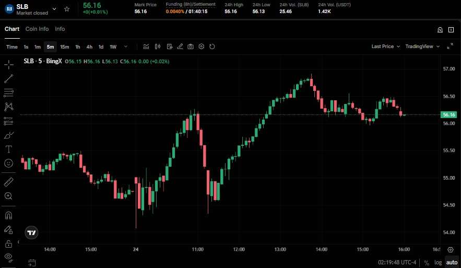Add SLB to favorites with star

click(x=67, y=9)
